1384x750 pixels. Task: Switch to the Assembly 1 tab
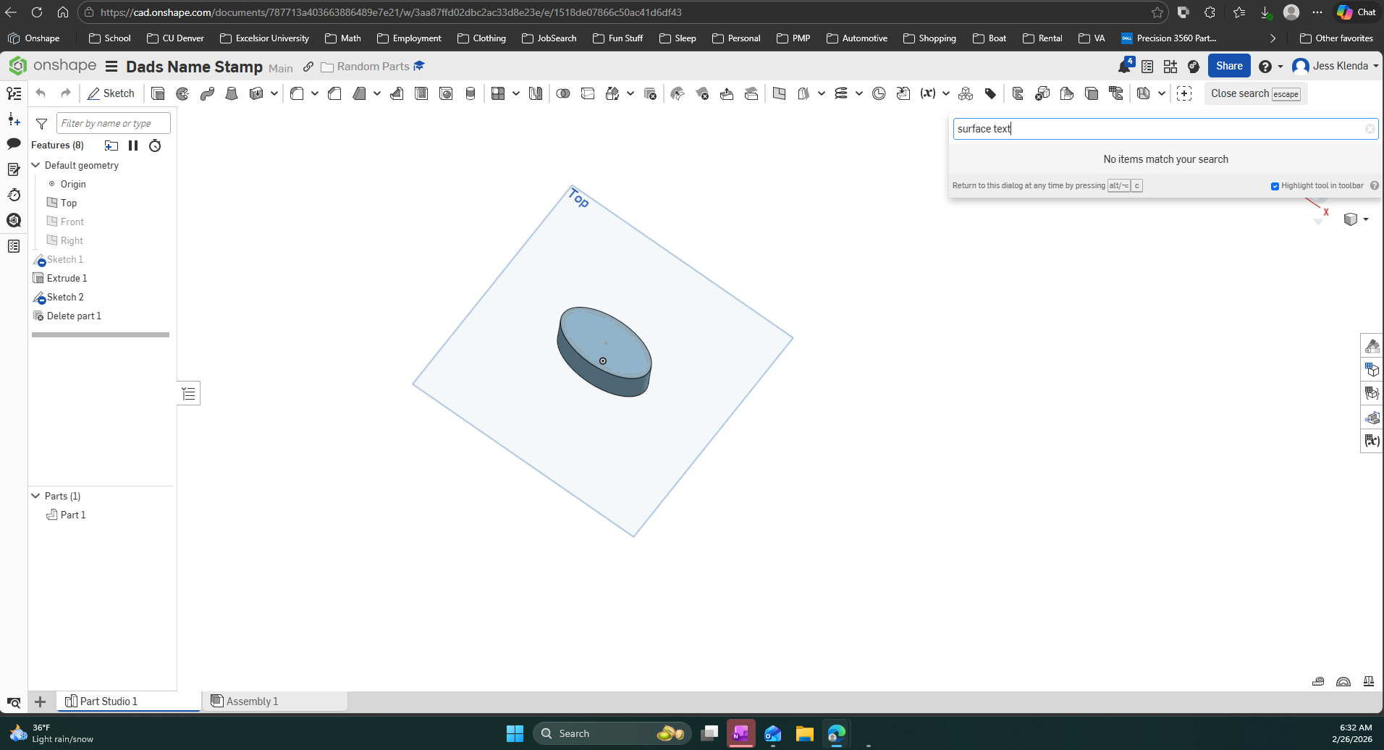coord(274,701)
